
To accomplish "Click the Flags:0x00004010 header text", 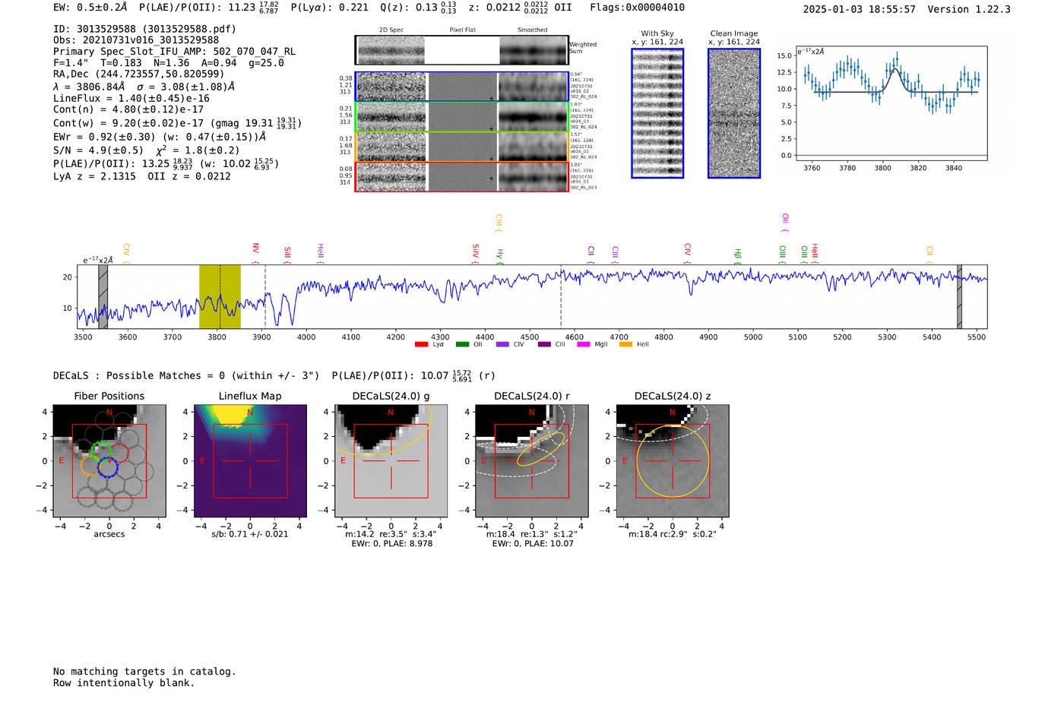I will click(x=637, y=8).
